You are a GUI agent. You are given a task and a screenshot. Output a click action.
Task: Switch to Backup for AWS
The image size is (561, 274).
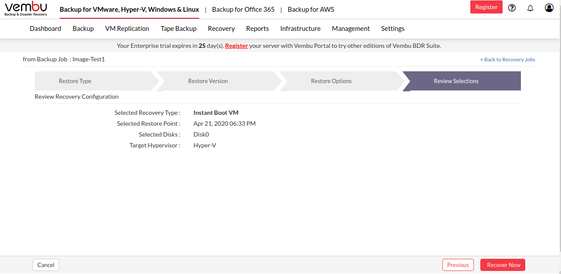click(311, 9)
